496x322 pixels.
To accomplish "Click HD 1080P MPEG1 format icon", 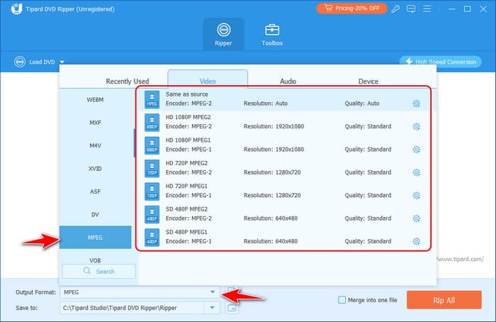I will coord(152,145).
